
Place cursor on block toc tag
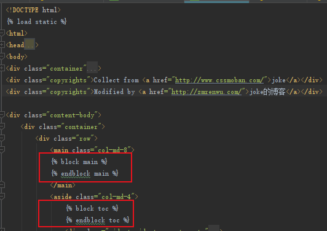[x=92, y=208]
